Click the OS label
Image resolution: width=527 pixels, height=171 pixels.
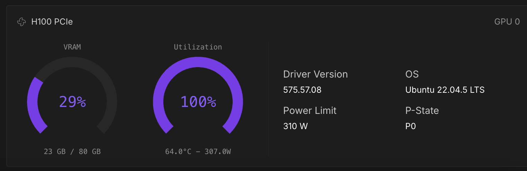pyautogui.click(x=412, y=74)
